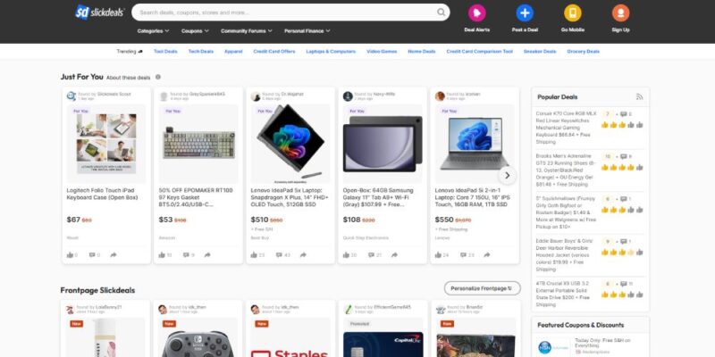Open 5" Squishmallows popular deal
The height and width of the screenshot is (357, 715).
[x=566, y=212]
